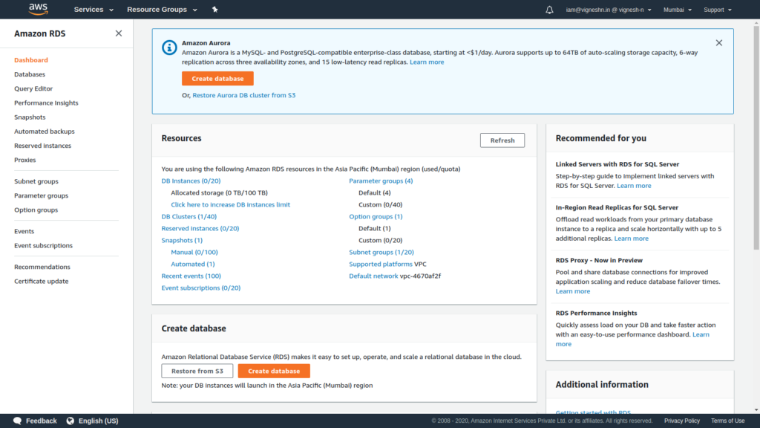Open the notifications bell icon
This screenshot has width=760, height=428.
[x=549, y=10]
